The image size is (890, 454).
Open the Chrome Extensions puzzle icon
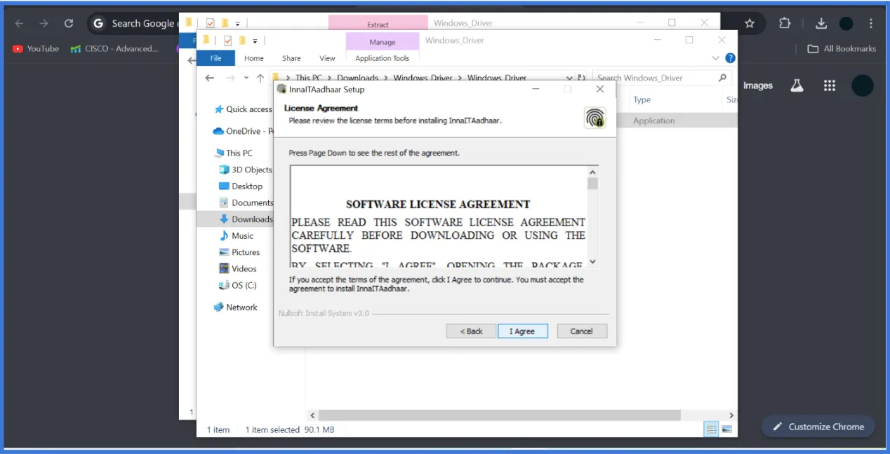(785, 23)
